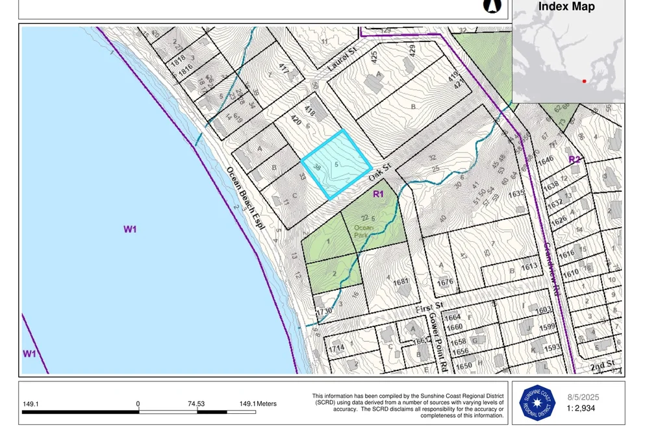Click address label '429'
The height and width of the screenshot is (434, 658).
click(412, 51)
